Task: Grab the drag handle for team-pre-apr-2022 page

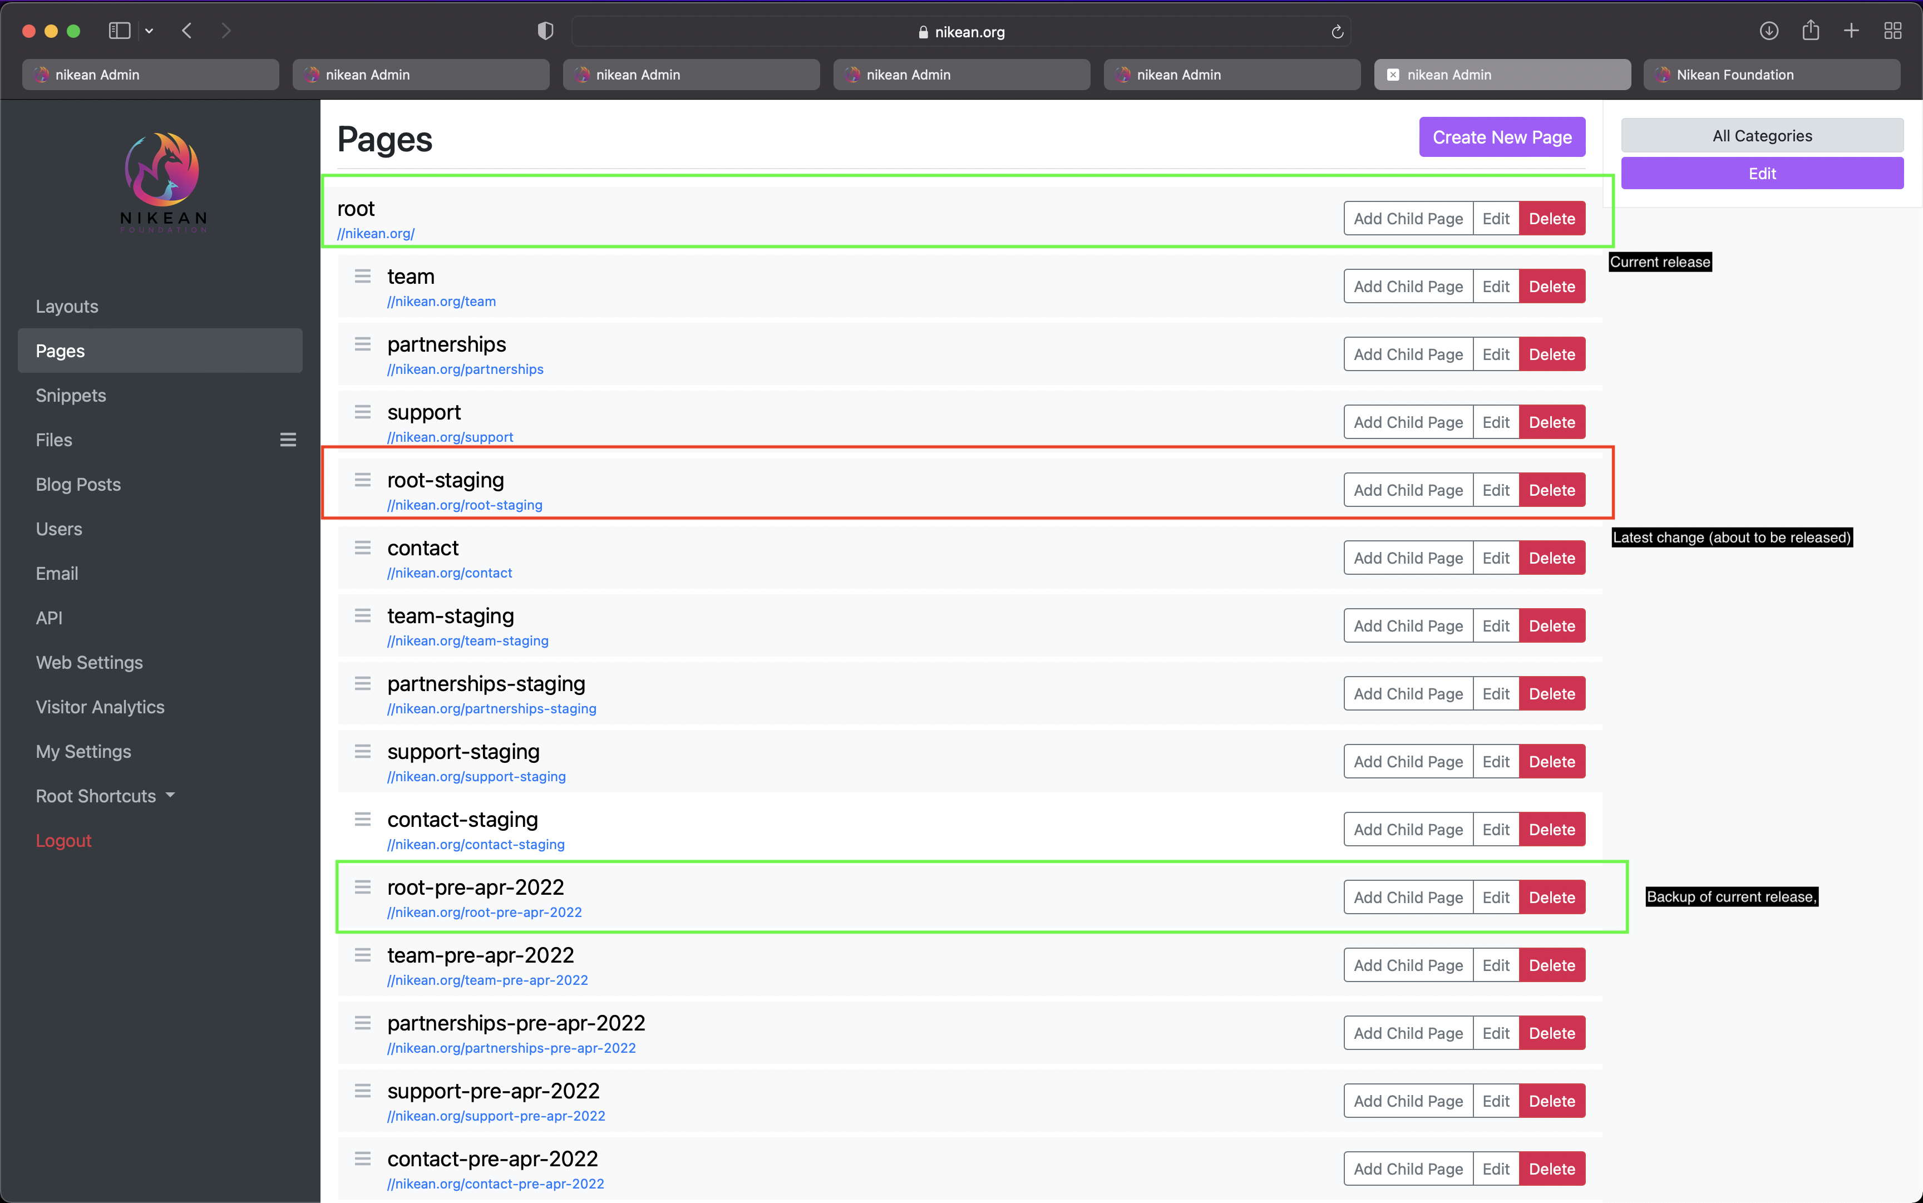Action: click(363, 955)
